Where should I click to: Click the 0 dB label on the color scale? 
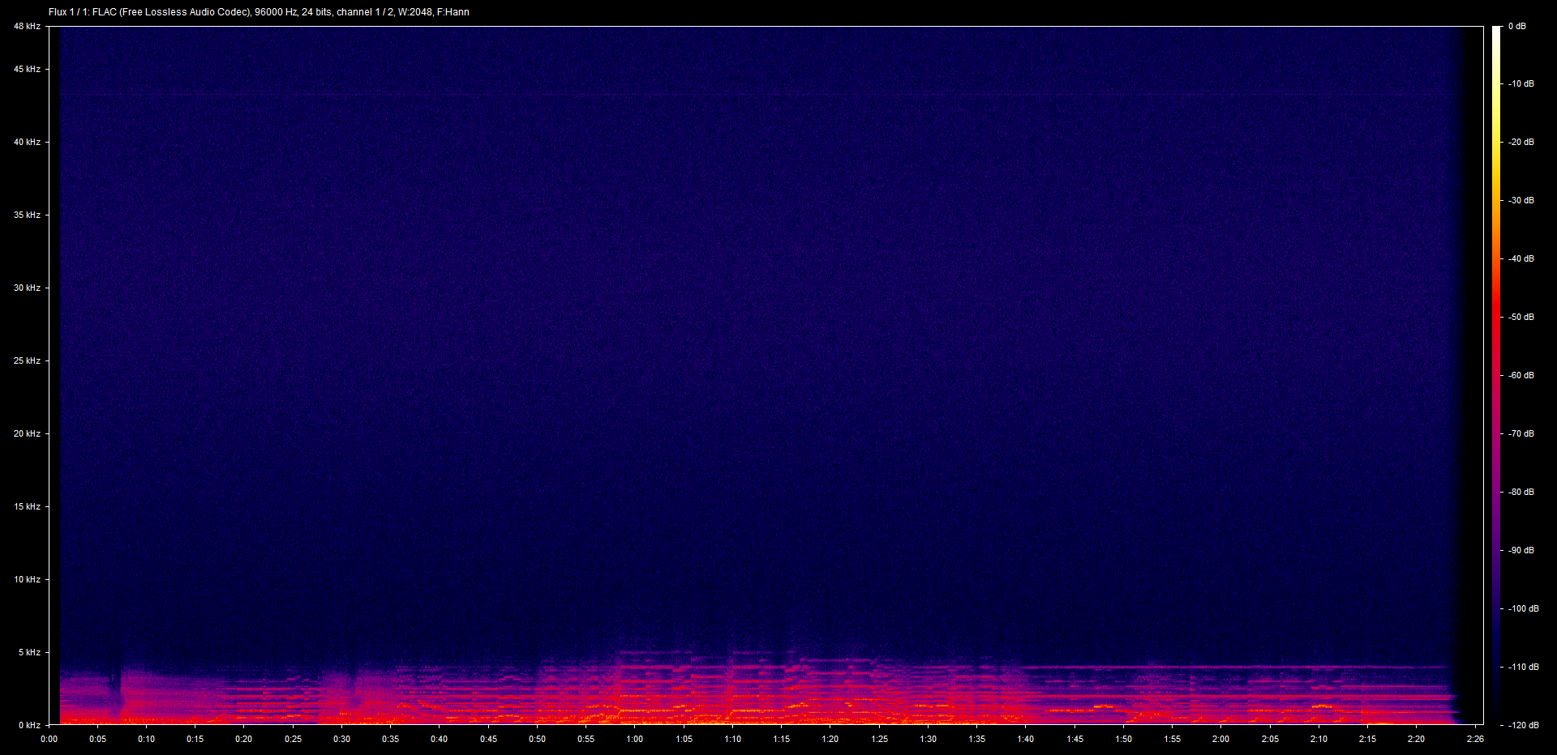pos(1516,27)
